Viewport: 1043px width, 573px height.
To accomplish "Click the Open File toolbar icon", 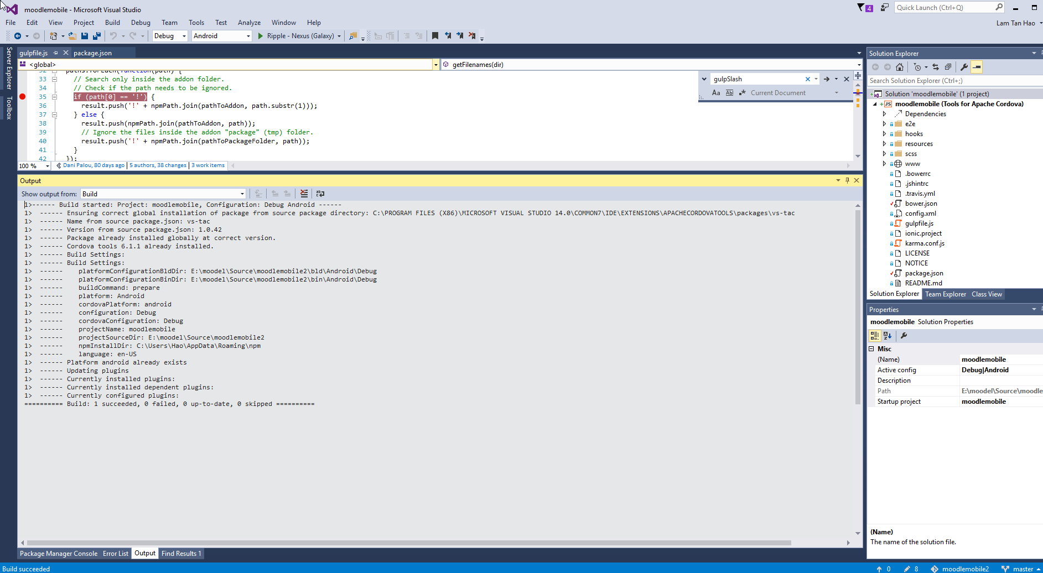I will coord(72,36).
